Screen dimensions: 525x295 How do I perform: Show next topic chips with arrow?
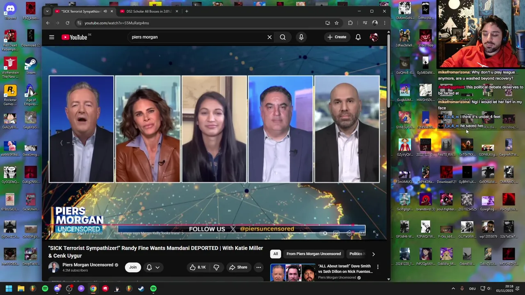point(373,254)
